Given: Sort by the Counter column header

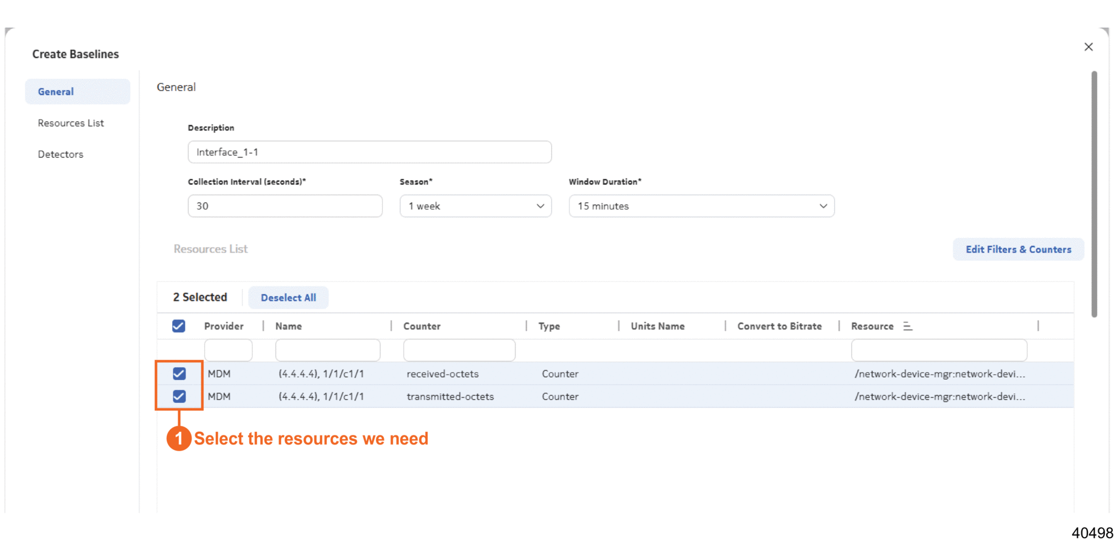Looking at the screenshot, I should (422, 326).
